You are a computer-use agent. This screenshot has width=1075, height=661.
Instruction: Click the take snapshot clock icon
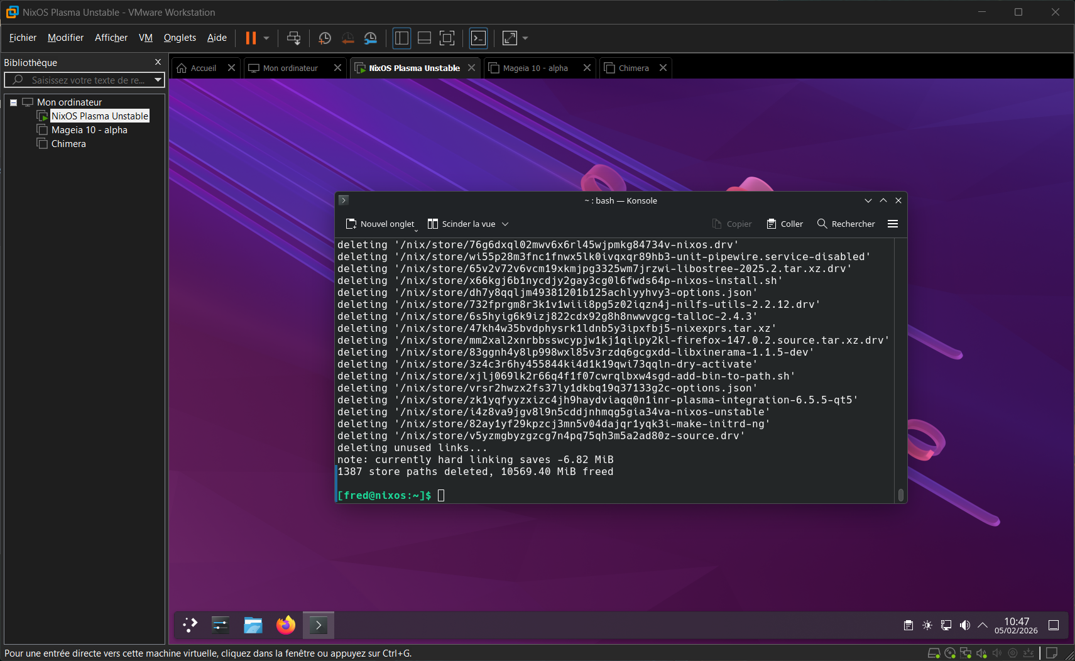325,38
